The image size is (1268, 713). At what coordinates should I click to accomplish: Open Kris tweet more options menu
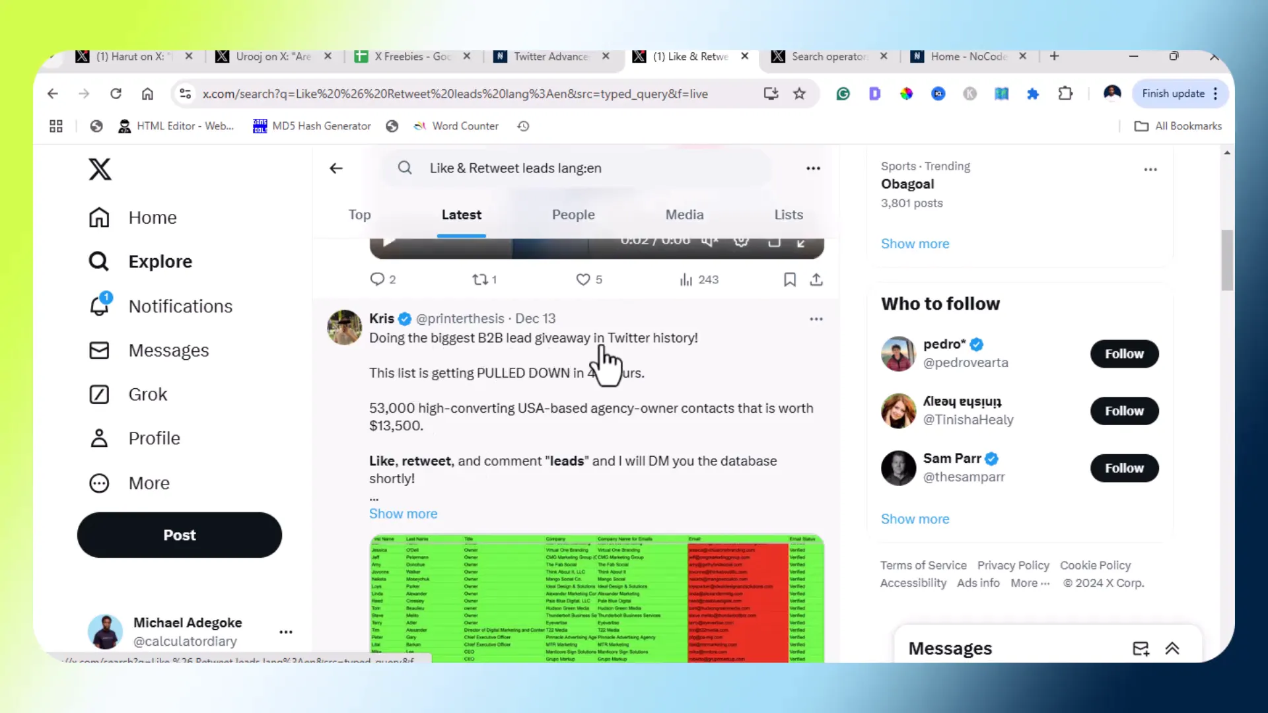pyautogui.click(x=816, y=319)
